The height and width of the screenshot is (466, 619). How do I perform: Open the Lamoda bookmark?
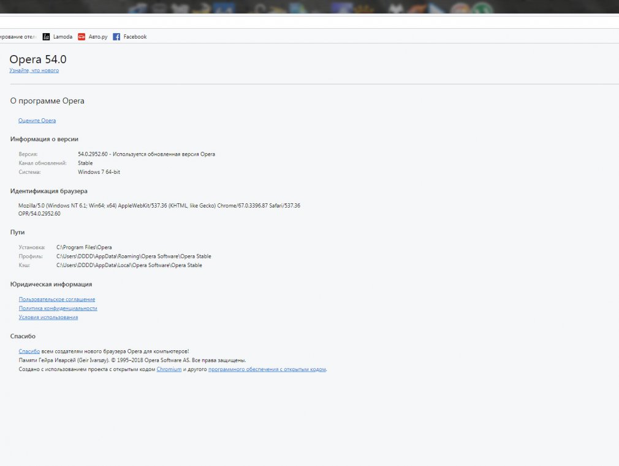pyautogui.click(x=58, y=37)
